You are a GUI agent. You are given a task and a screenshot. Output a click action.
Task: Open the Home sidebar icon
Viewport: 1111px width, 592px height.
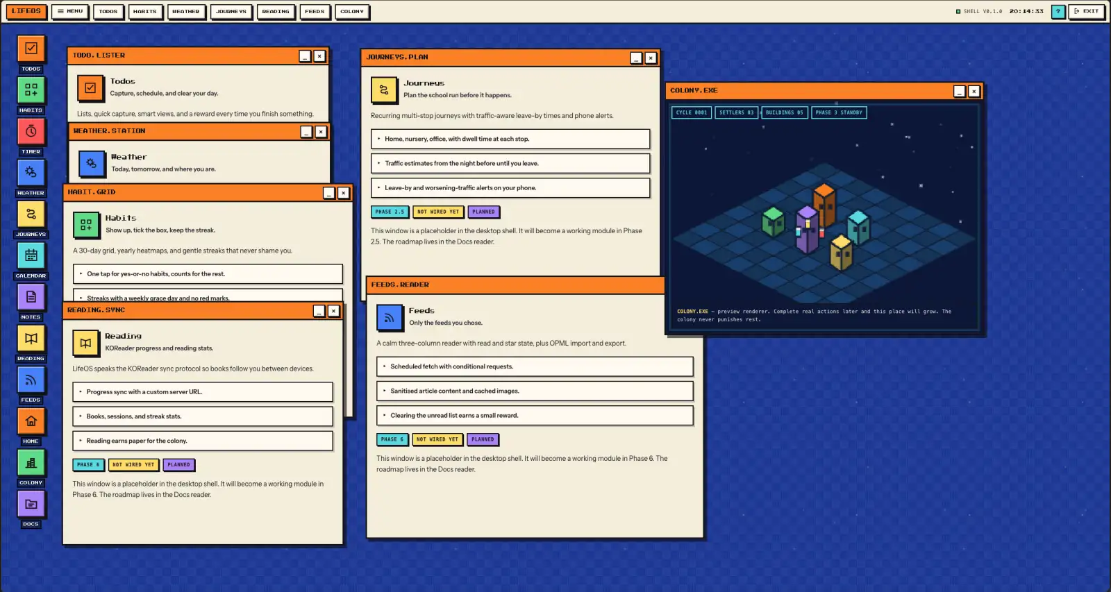[31, 421]
